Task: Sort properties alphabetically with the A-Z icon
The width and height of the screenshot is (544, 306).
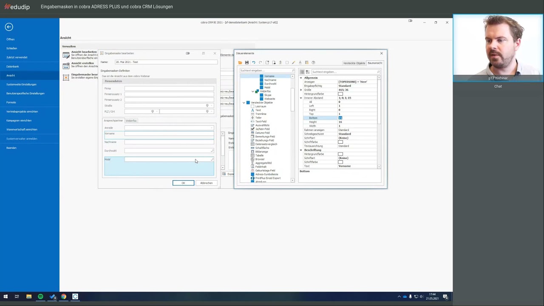Action: 308,72
